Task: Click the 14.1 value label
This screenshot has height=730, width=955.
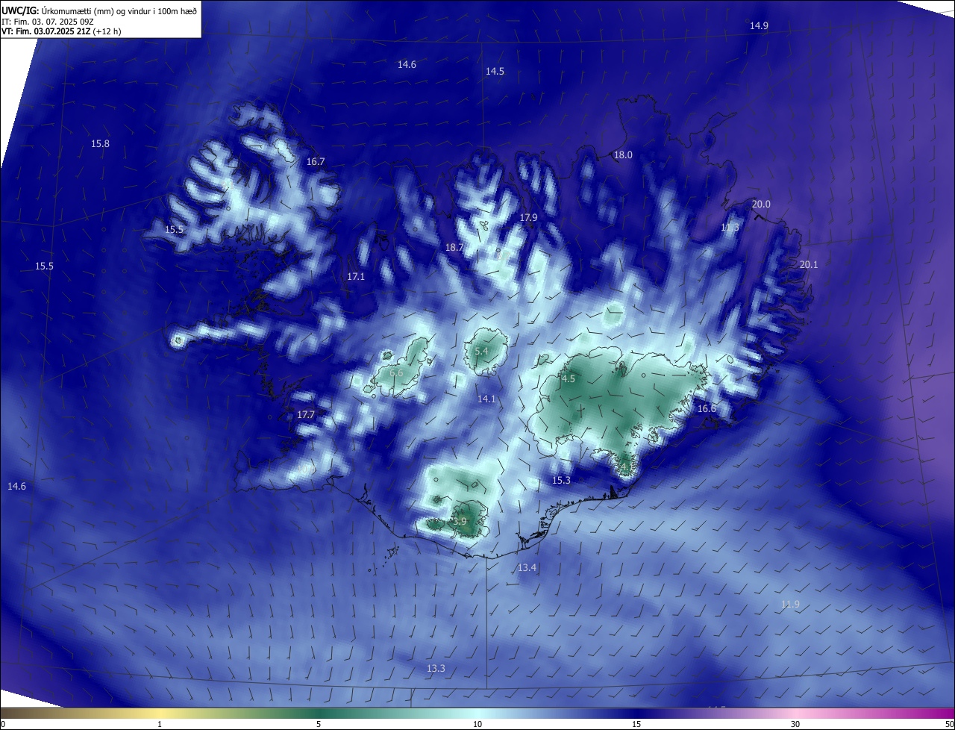Action: (x=486, y=399)
